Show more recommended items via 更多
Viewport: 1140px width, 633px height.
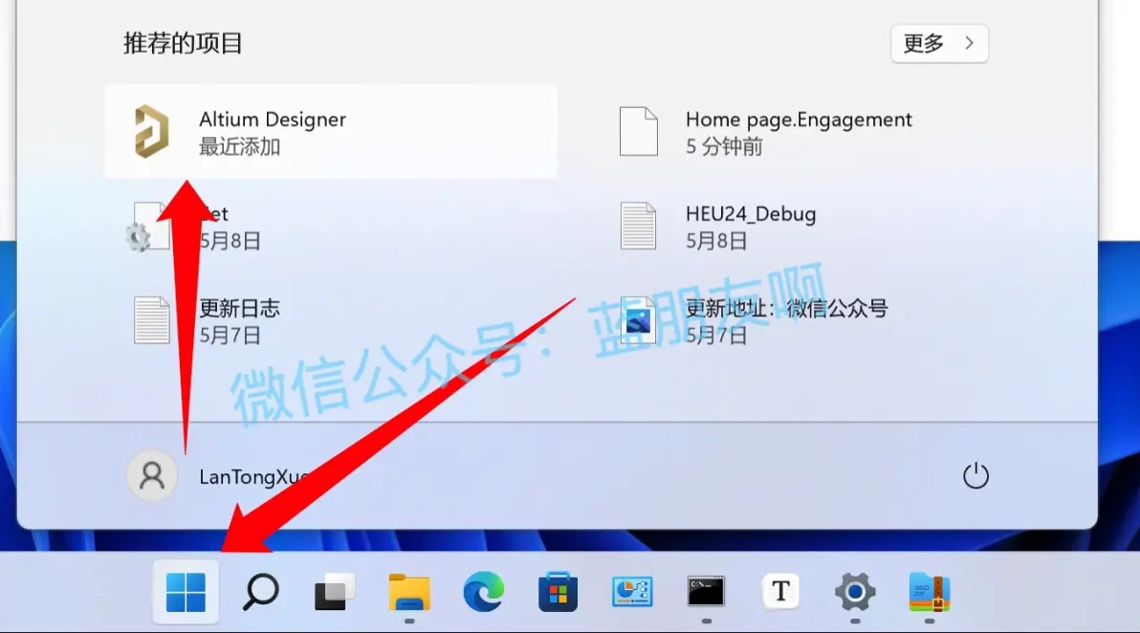939,44
